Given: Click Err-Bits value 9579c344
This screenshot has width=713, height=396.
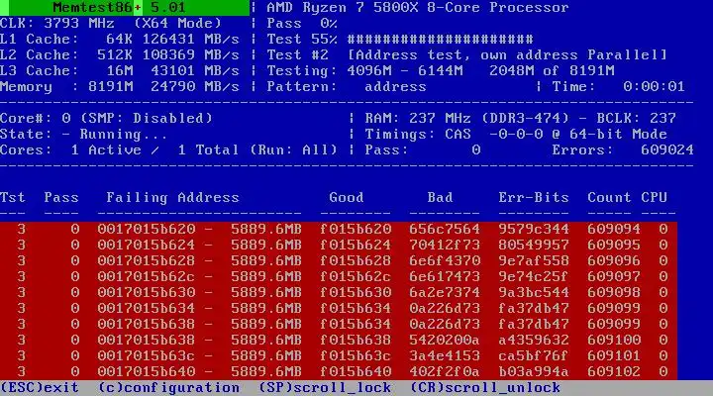Looking at the screenshot, I should [x=534, y=229].
